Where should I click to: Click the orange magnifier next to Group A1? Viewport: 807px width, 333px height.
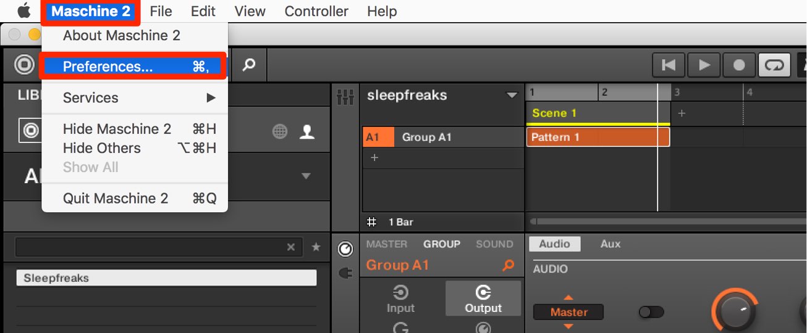click(x=508, y=266)
